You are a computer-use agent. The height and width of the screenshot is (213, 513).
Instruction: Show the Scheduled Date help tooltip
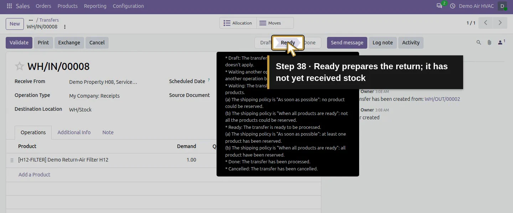[209, 80]
